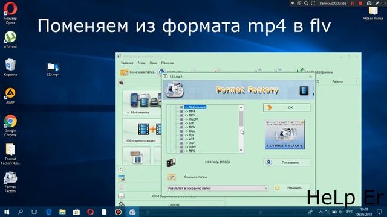Click the recorder magnifier zoom icon
The width and height of the screenshot is (387, 217).
pyautogui.click(x=306, y=3)
